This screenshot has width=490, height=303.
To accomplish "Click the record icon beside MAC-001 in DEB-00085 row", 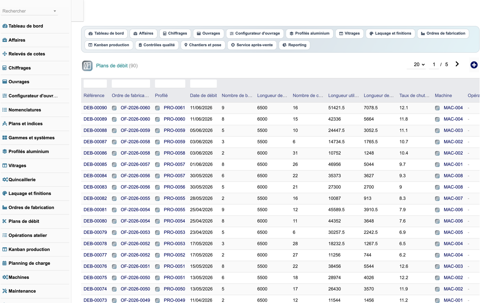I will coord(437,165).
